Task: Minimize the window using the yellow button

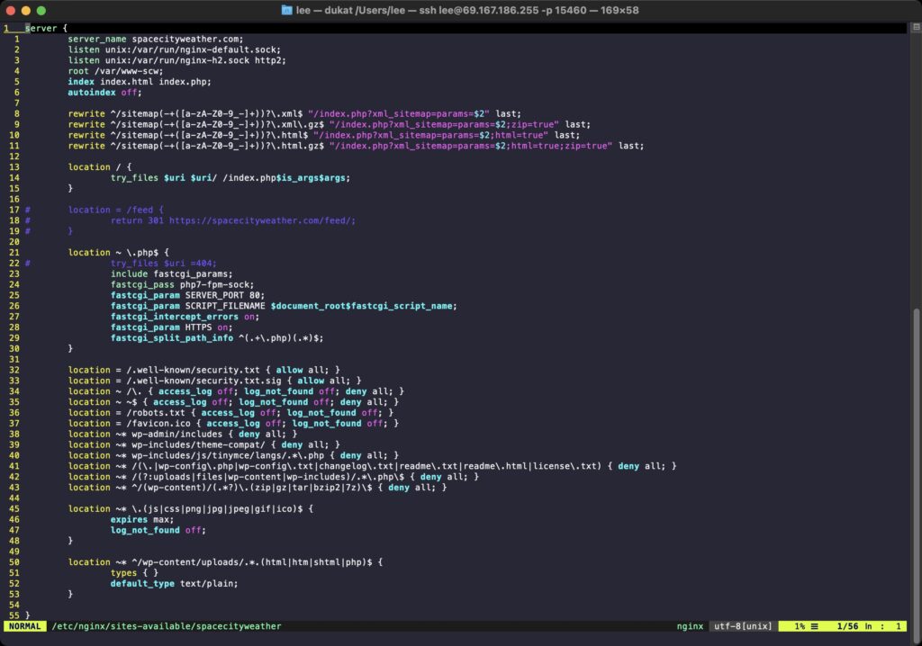Action: pos(26,10)
